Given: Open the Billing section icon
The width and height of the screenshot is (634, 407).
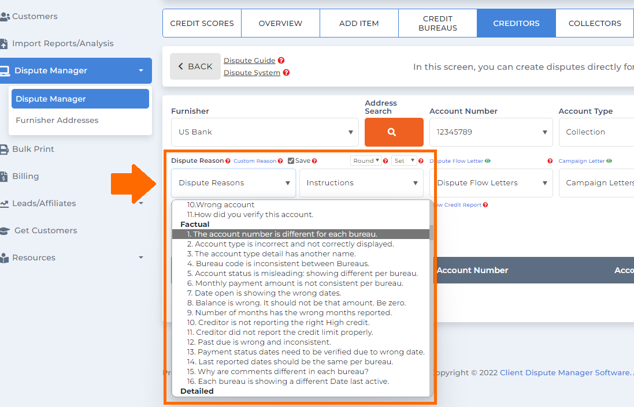Looking at the screenshot, I should pyautogui.click(x=5, y=176).
